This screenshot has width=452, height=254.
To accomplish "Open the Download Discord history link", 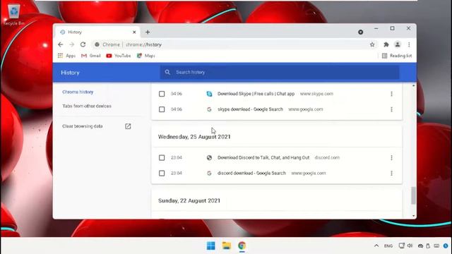I will pyautogui.click(x=263, y=158).
